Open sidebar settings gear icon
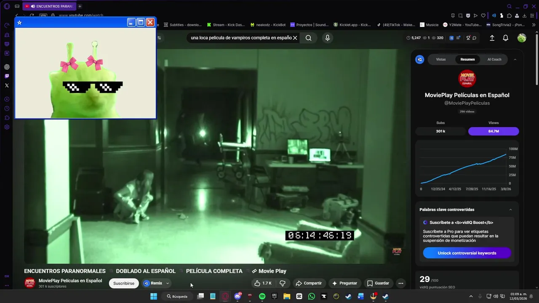 coord(7,127)
